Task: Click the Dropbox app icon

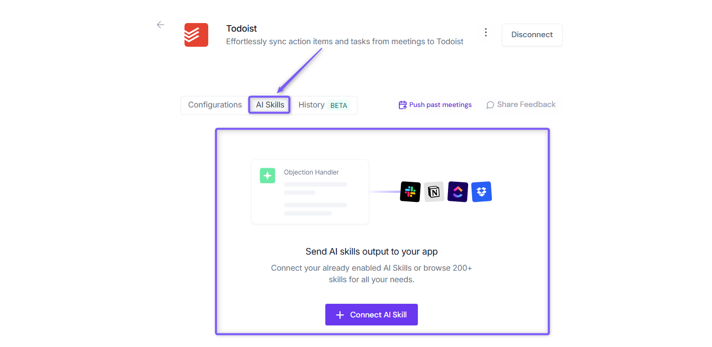Action: point(482,192)
